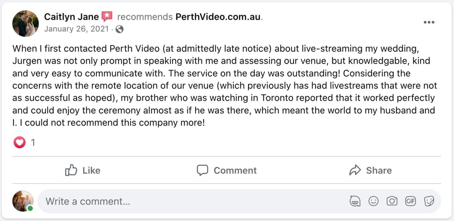Attach a photo using camera icon
Viewport: 454px width, 221px height.
pyautogui.click(x=392, y=201)
